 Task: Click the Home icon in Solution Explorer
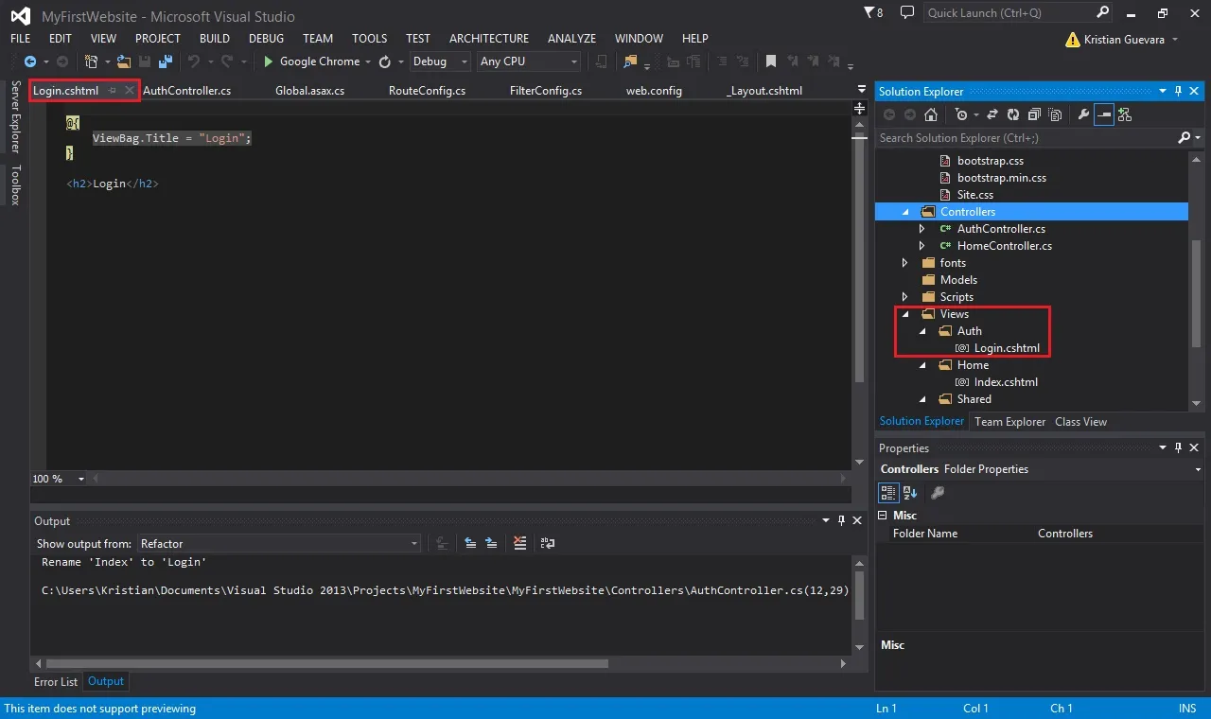[x=931, y=114]
